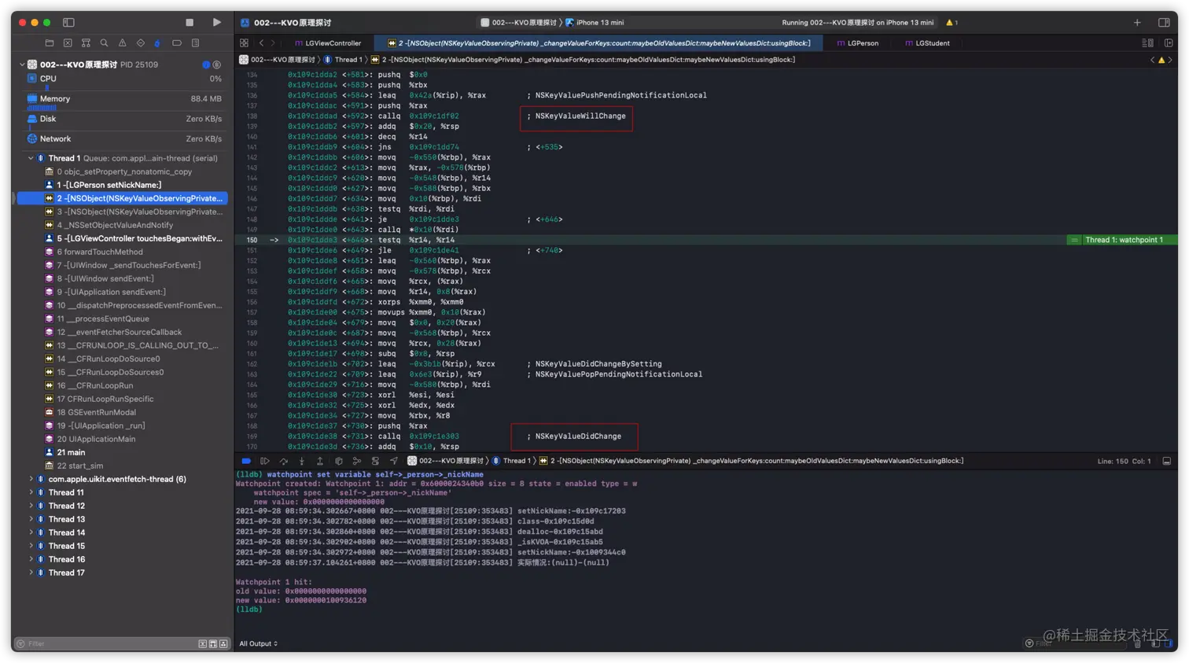This screenshot has width=1189, height=663.
Task: Expand Thread 14 in debug navigator
Action: (x=31, y=532)
